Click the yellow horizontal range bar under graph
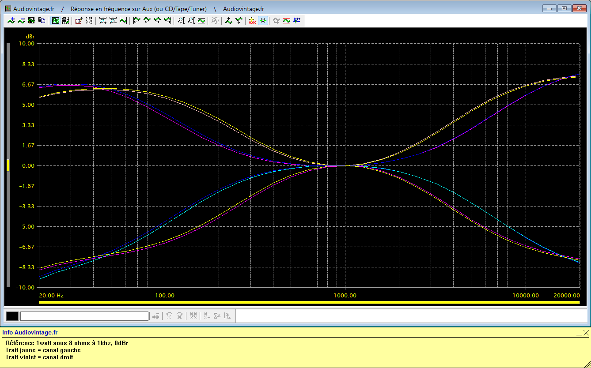 pyautogui.click(x=309, y=302)
